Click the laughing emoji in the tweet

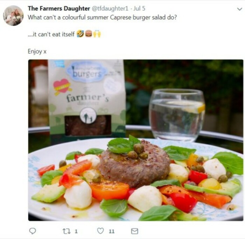coord(80,34)
